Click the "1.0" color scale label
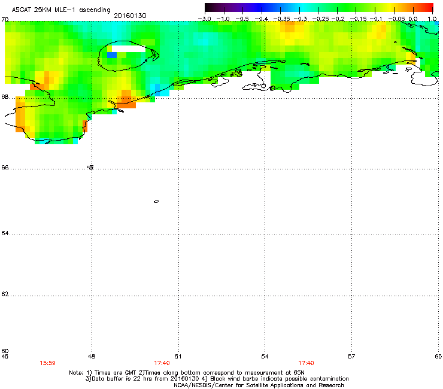The width and height of the screenshot is (443, 389). coord(432,19)
